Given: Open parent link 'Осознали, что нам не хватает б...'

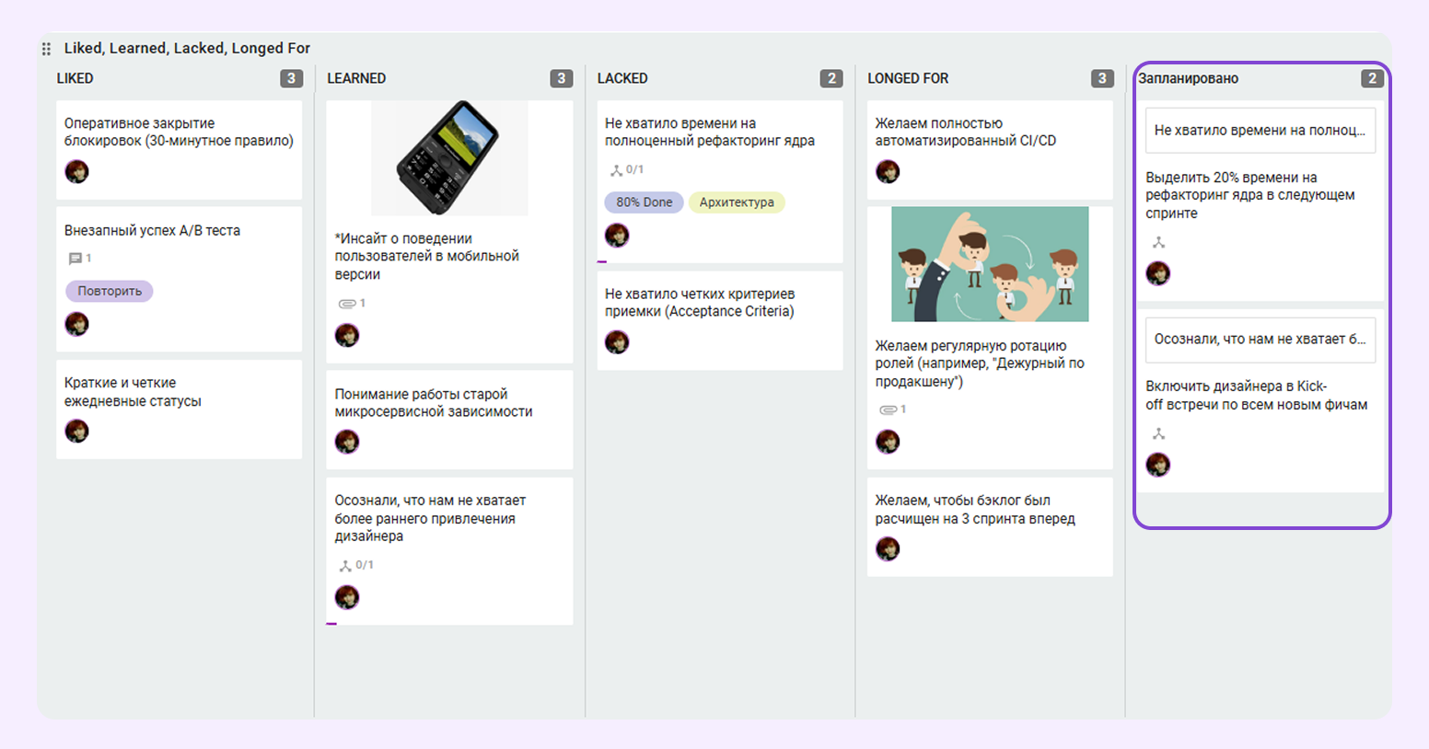Looking at the screenshot, I should click(x=1261, y=340).
